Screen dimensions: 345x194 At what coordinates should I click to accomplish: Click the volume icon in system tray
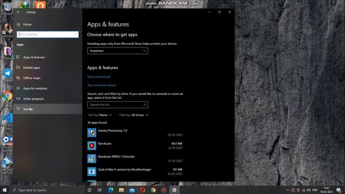(x=308, y=190)
